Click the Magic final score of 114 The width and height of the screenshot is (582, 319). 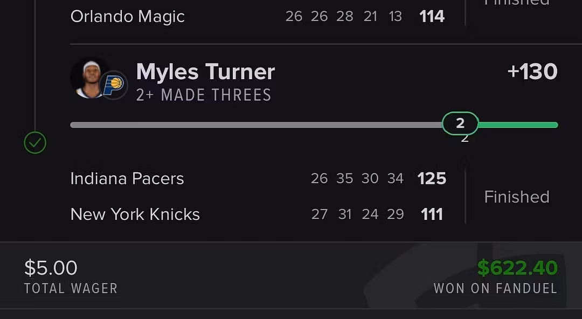pyautogui.click(x=432, y=17)
